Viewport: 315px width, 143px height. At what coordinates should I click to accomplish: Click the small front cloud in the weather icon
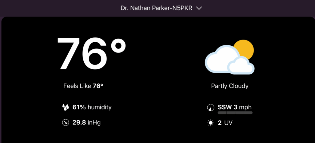(241, 66)
